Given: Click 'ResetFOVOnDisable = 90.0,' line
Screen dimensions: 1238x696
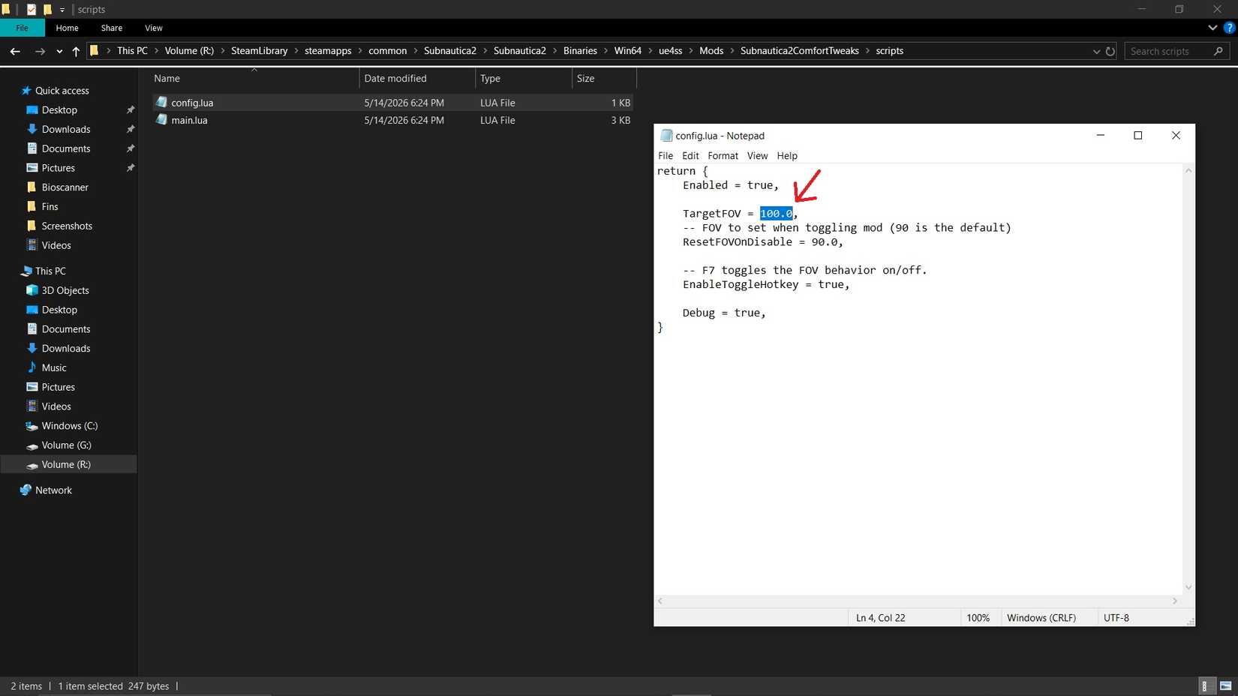Looking at the screenshot, I should tap(762, 242).
